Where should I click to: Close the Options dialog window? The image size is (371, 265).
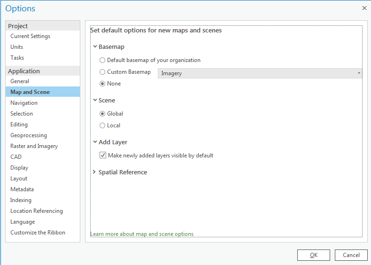click(364, 8)
